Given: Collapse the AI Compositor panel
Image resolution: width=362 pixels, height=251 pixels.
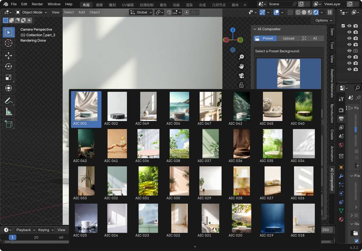Looking at the screenshot, I should [255, 29].
